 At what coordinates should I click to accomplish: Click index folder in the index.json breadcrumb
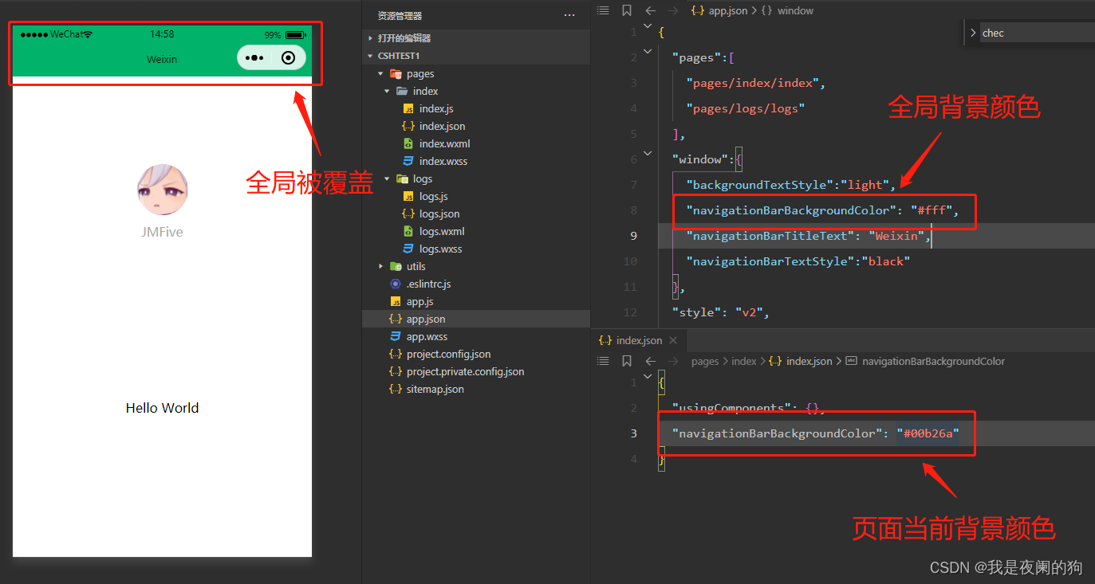(x=744, y=361)
